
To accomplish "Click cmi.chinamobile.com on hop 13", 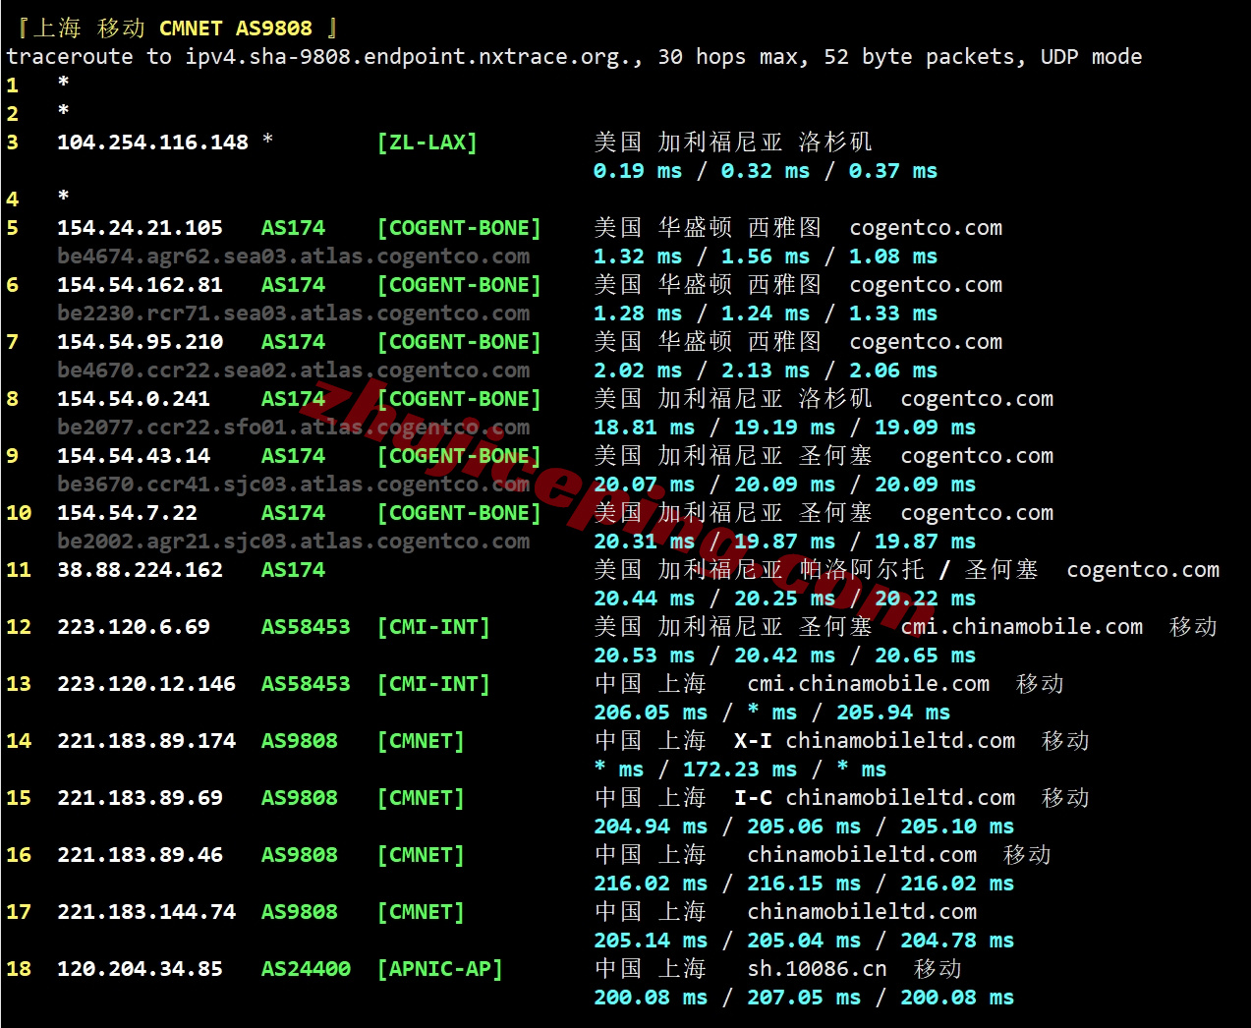I will [869, 684].
